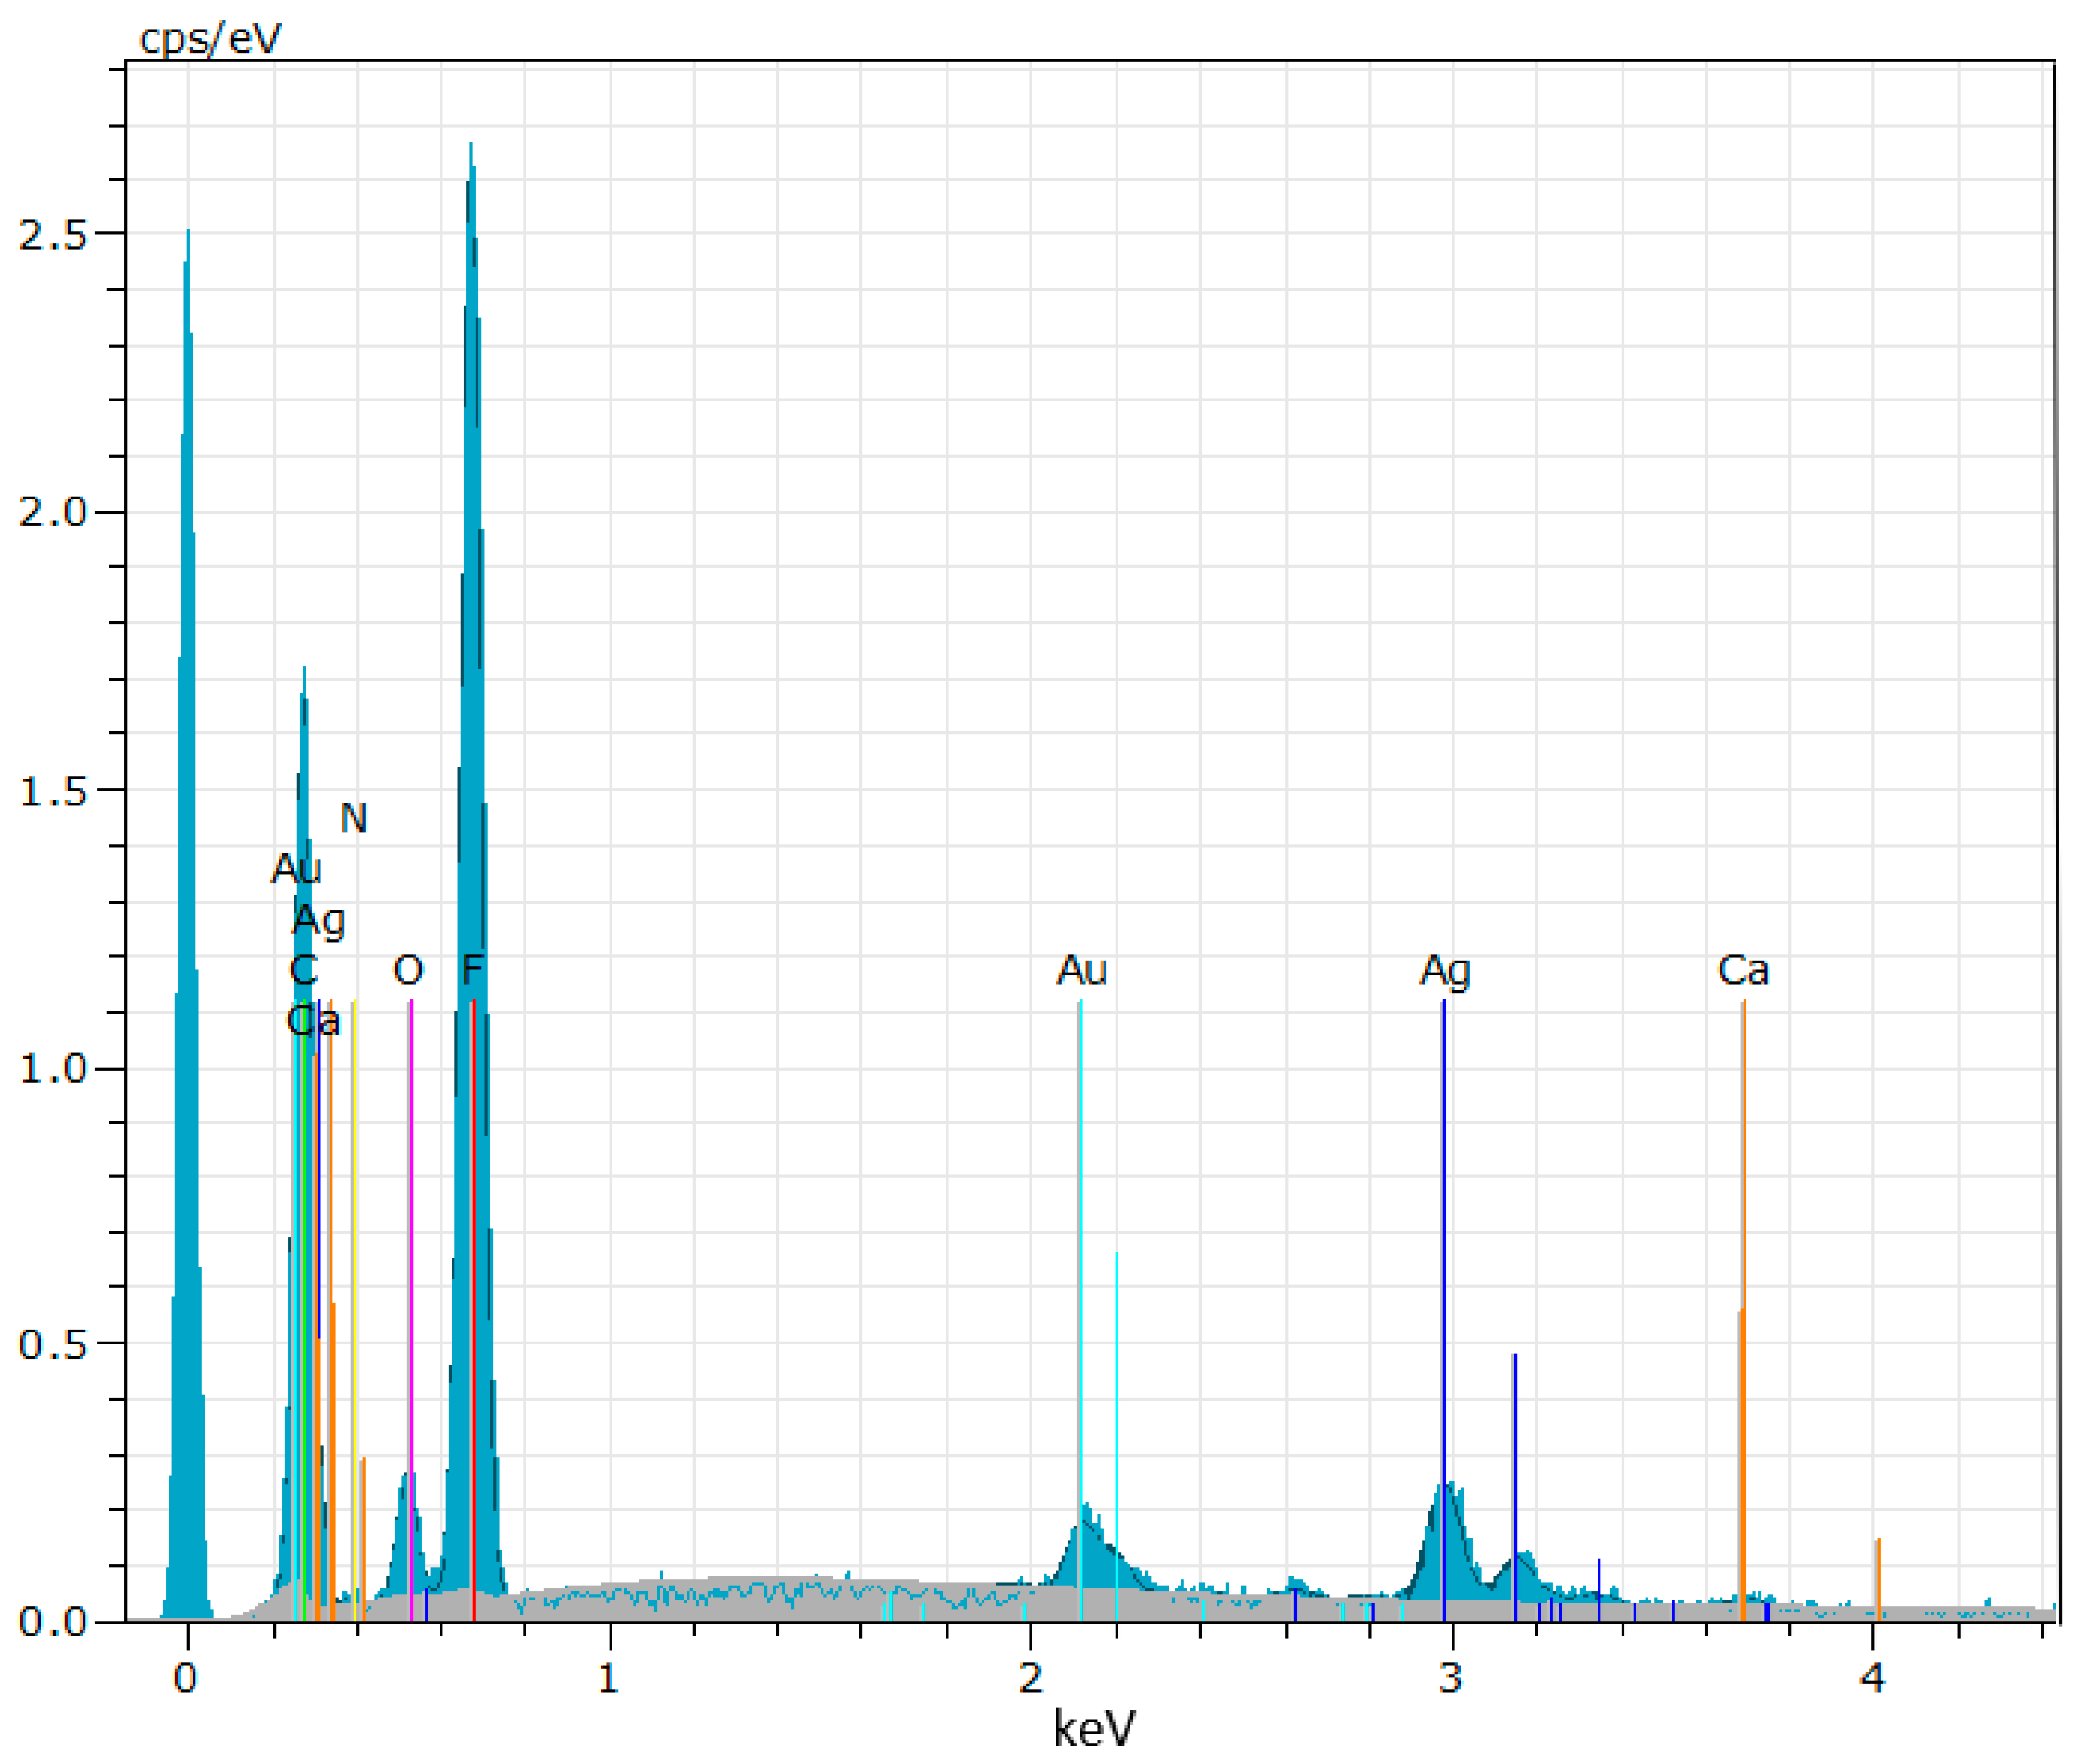Image resolution: width=2076 pixels, height=1764 pixels.
Task: Click the Ca label above the tall orange line
Action: pos(1743,969)
